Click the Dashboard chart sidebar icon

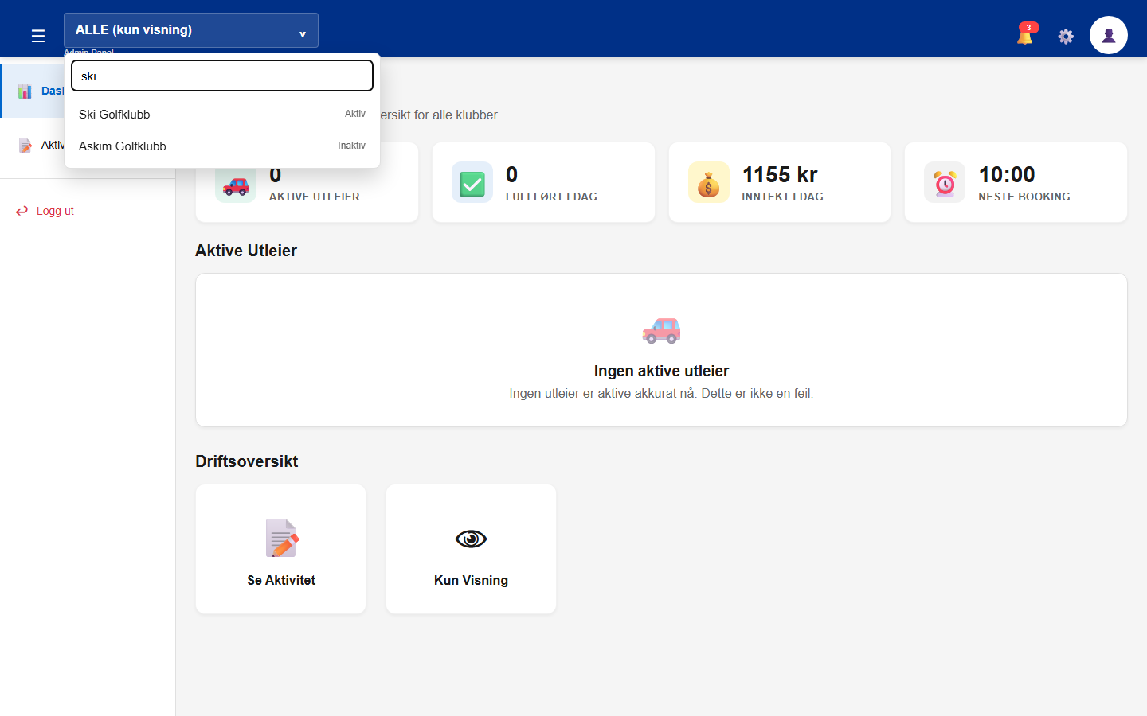coord(25,91)
